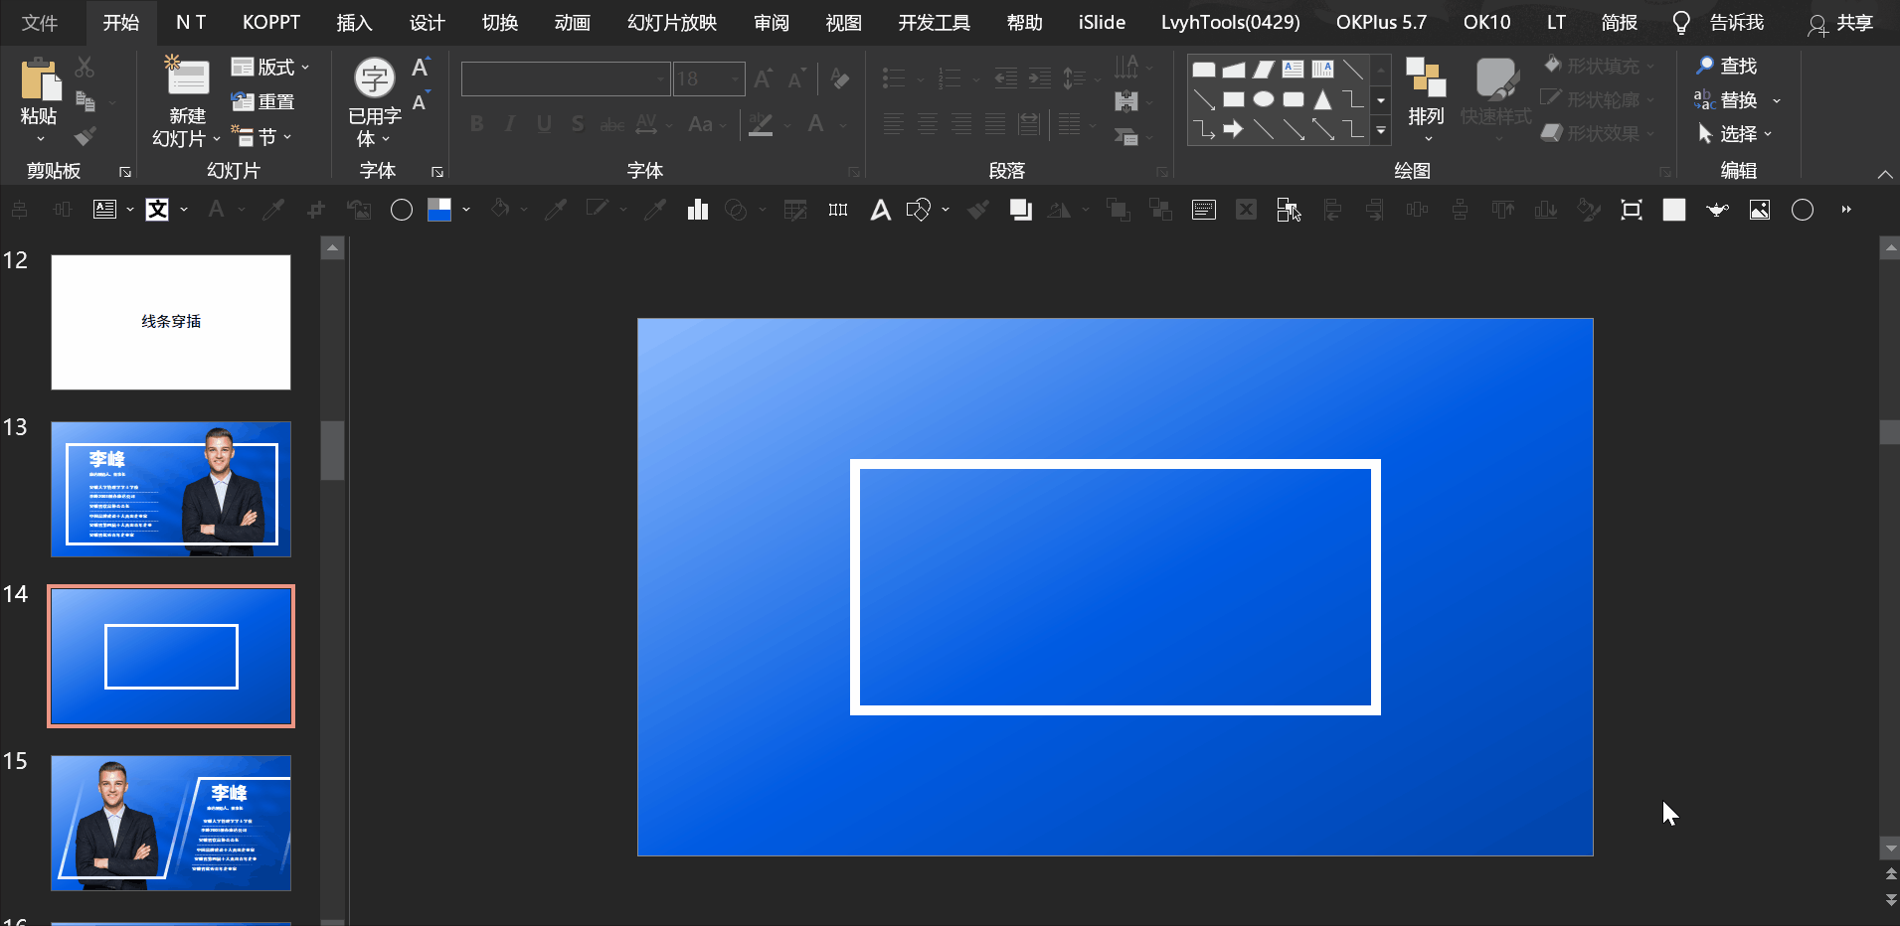Click the distribute spacing icon in quick toolbar
Viewport: 1900px width, 926px height.
(x=838, y=210)
